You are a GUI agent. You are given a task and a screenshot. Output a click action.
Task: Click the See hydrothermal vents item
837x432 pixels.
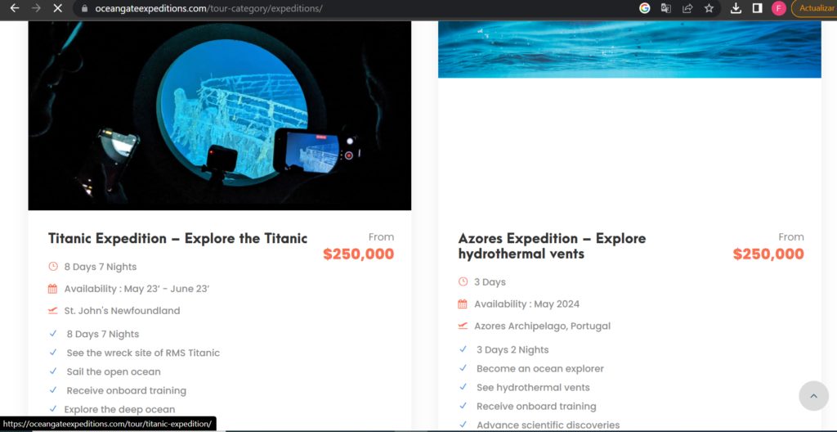[533, 388]
